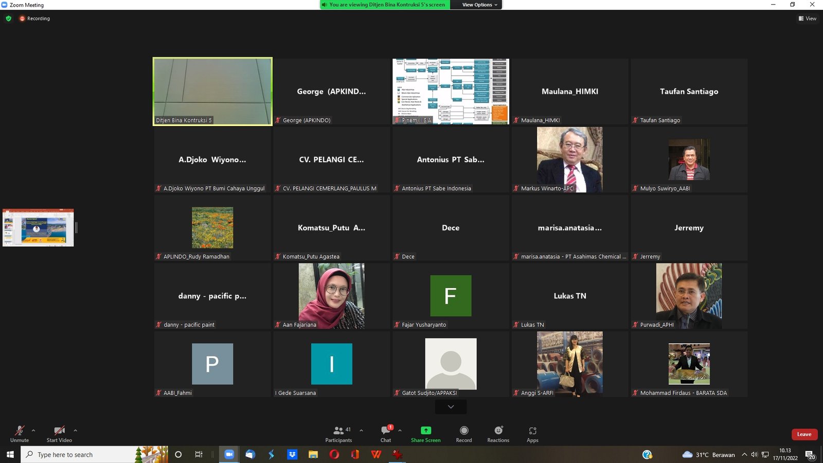This screenshot has height=463, width=823.
Task: Start sharing with Share Screen
Action: (425, 434)
